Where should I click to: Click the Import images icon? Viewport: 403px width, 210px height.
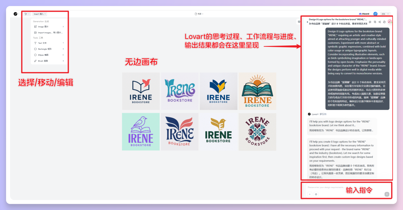tap(35, 33)
